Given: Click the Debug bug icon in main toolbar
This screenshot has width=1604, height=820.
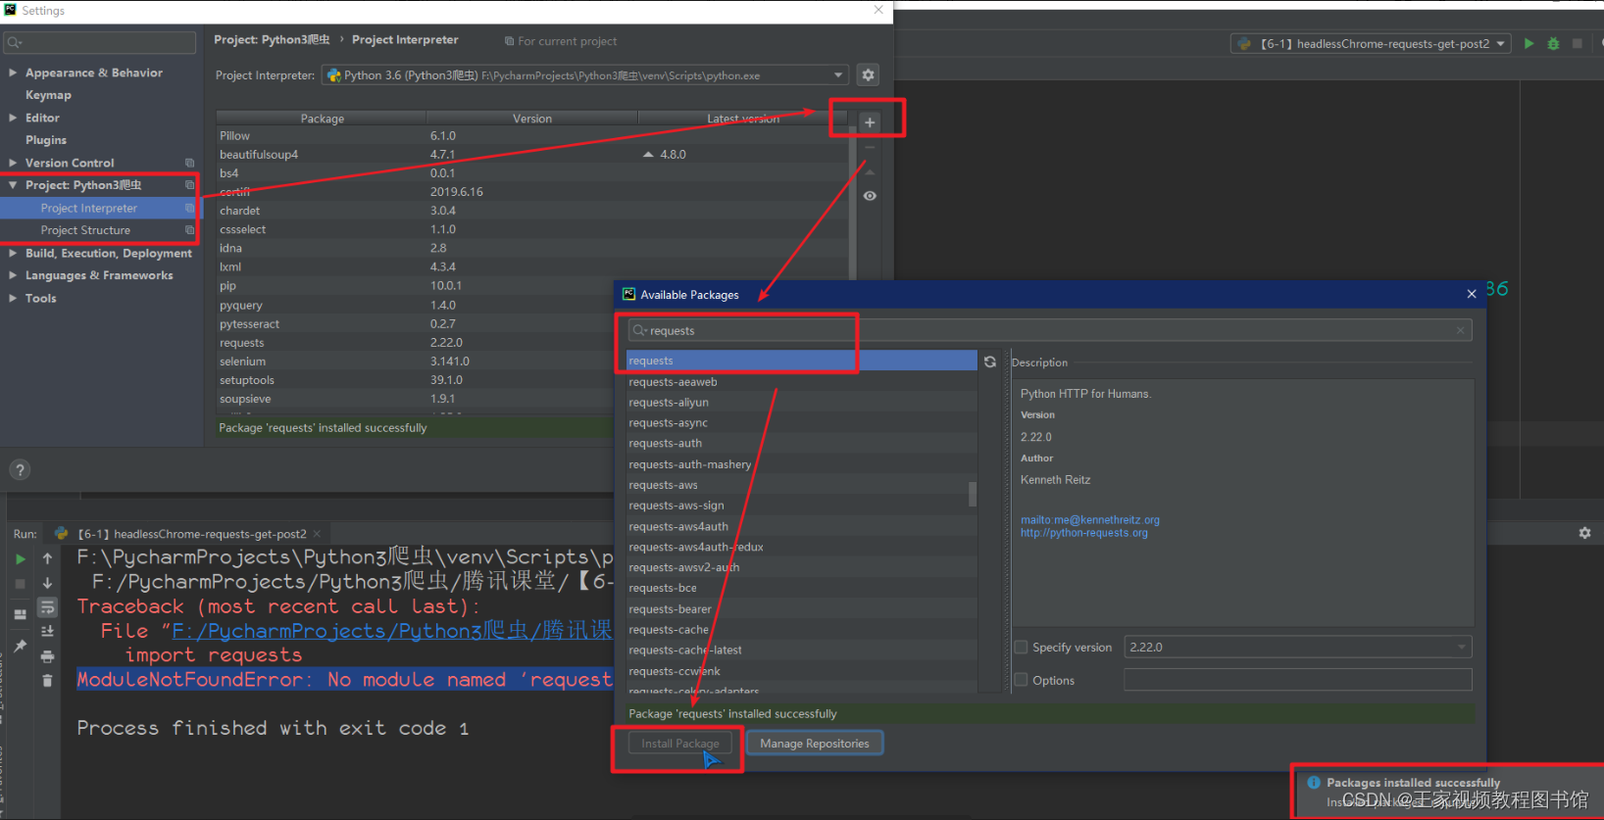Looking at the screenshot, I should tap(1553, 43).
